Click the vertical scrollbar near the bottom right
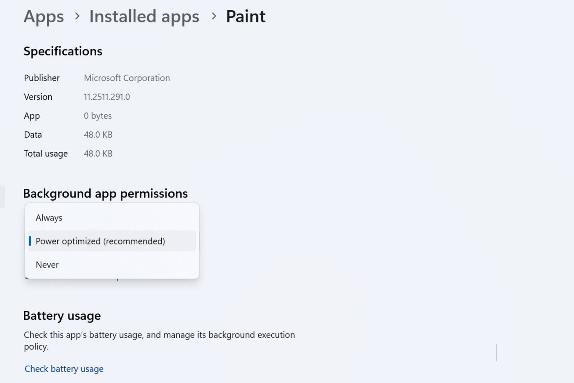This screenshot has height=383, width=574. point(496,352)
